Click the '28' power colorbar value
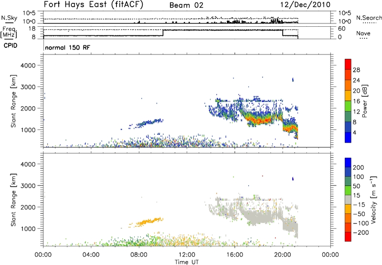 click(356, 70)
